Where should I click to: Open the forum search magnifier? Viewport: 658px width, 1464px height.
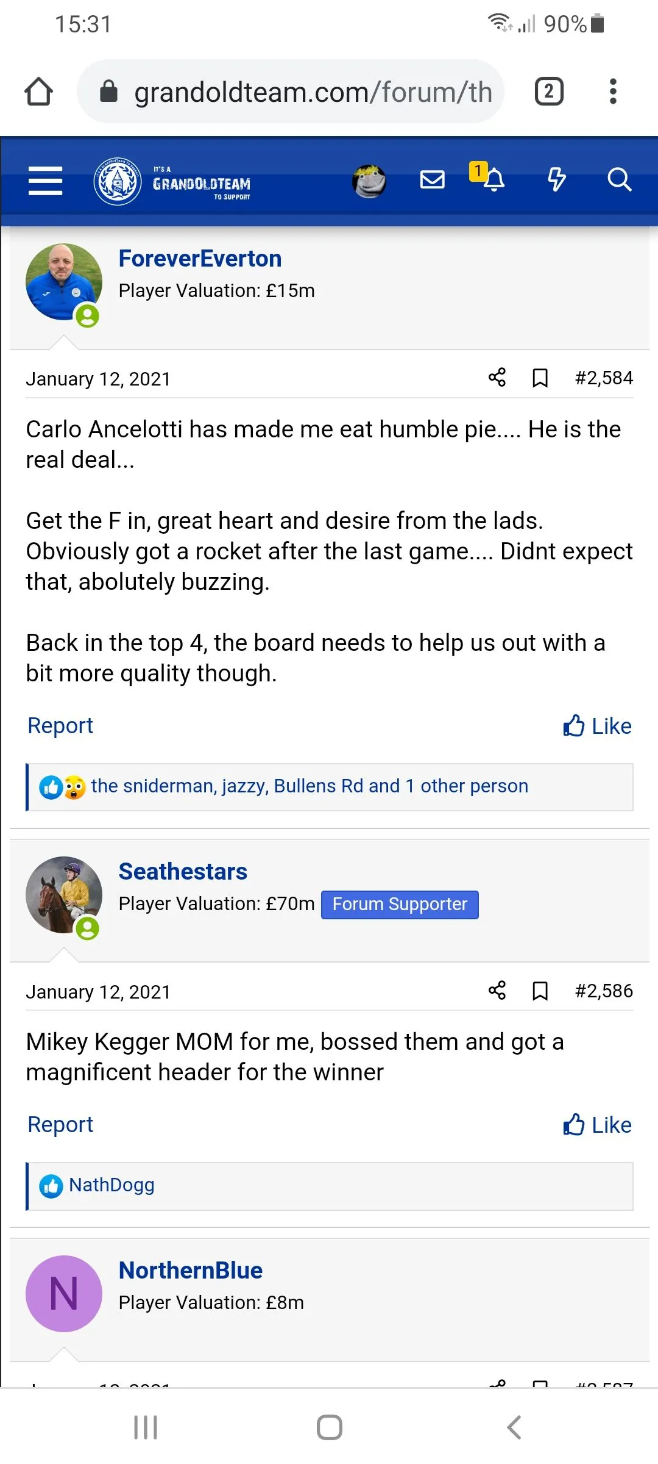[619, 180]
